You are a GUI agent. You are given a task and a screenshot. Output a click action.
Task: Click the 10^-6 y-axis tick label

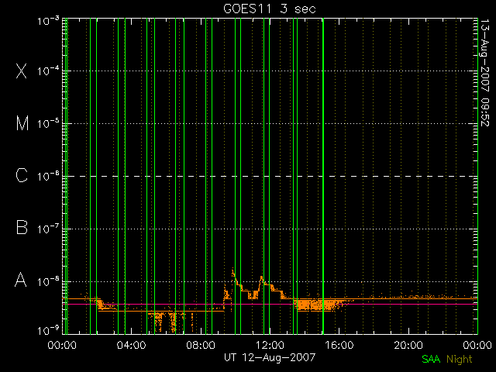pyautogui.click(x=48, y=176)
